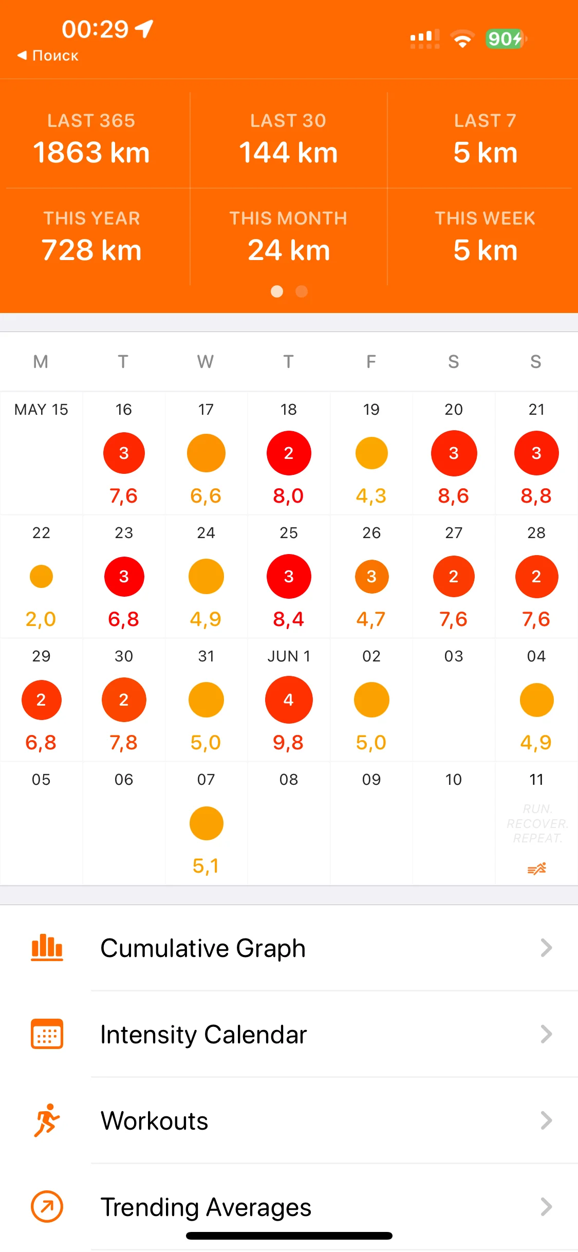Tap the Wi-Fi status icon

pos(462,39)
